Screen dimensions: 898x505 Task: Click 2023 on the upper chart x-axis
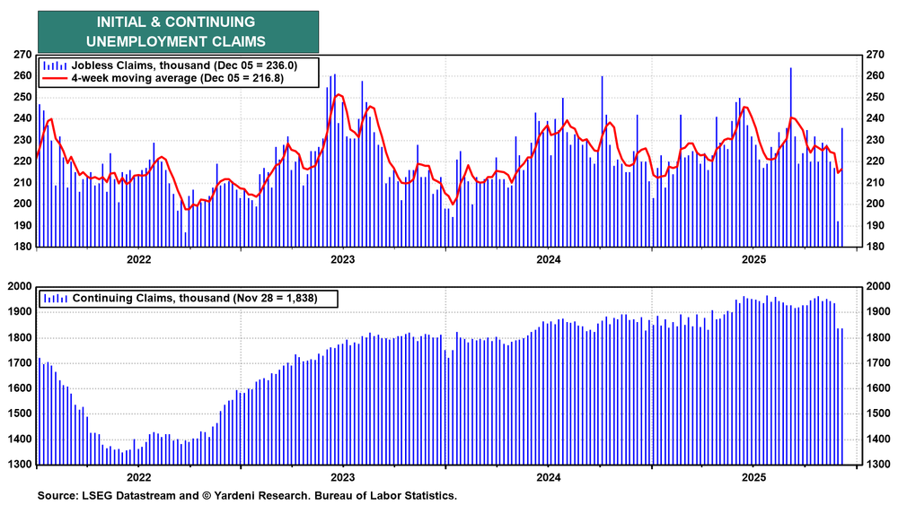(x=342, y=260)
